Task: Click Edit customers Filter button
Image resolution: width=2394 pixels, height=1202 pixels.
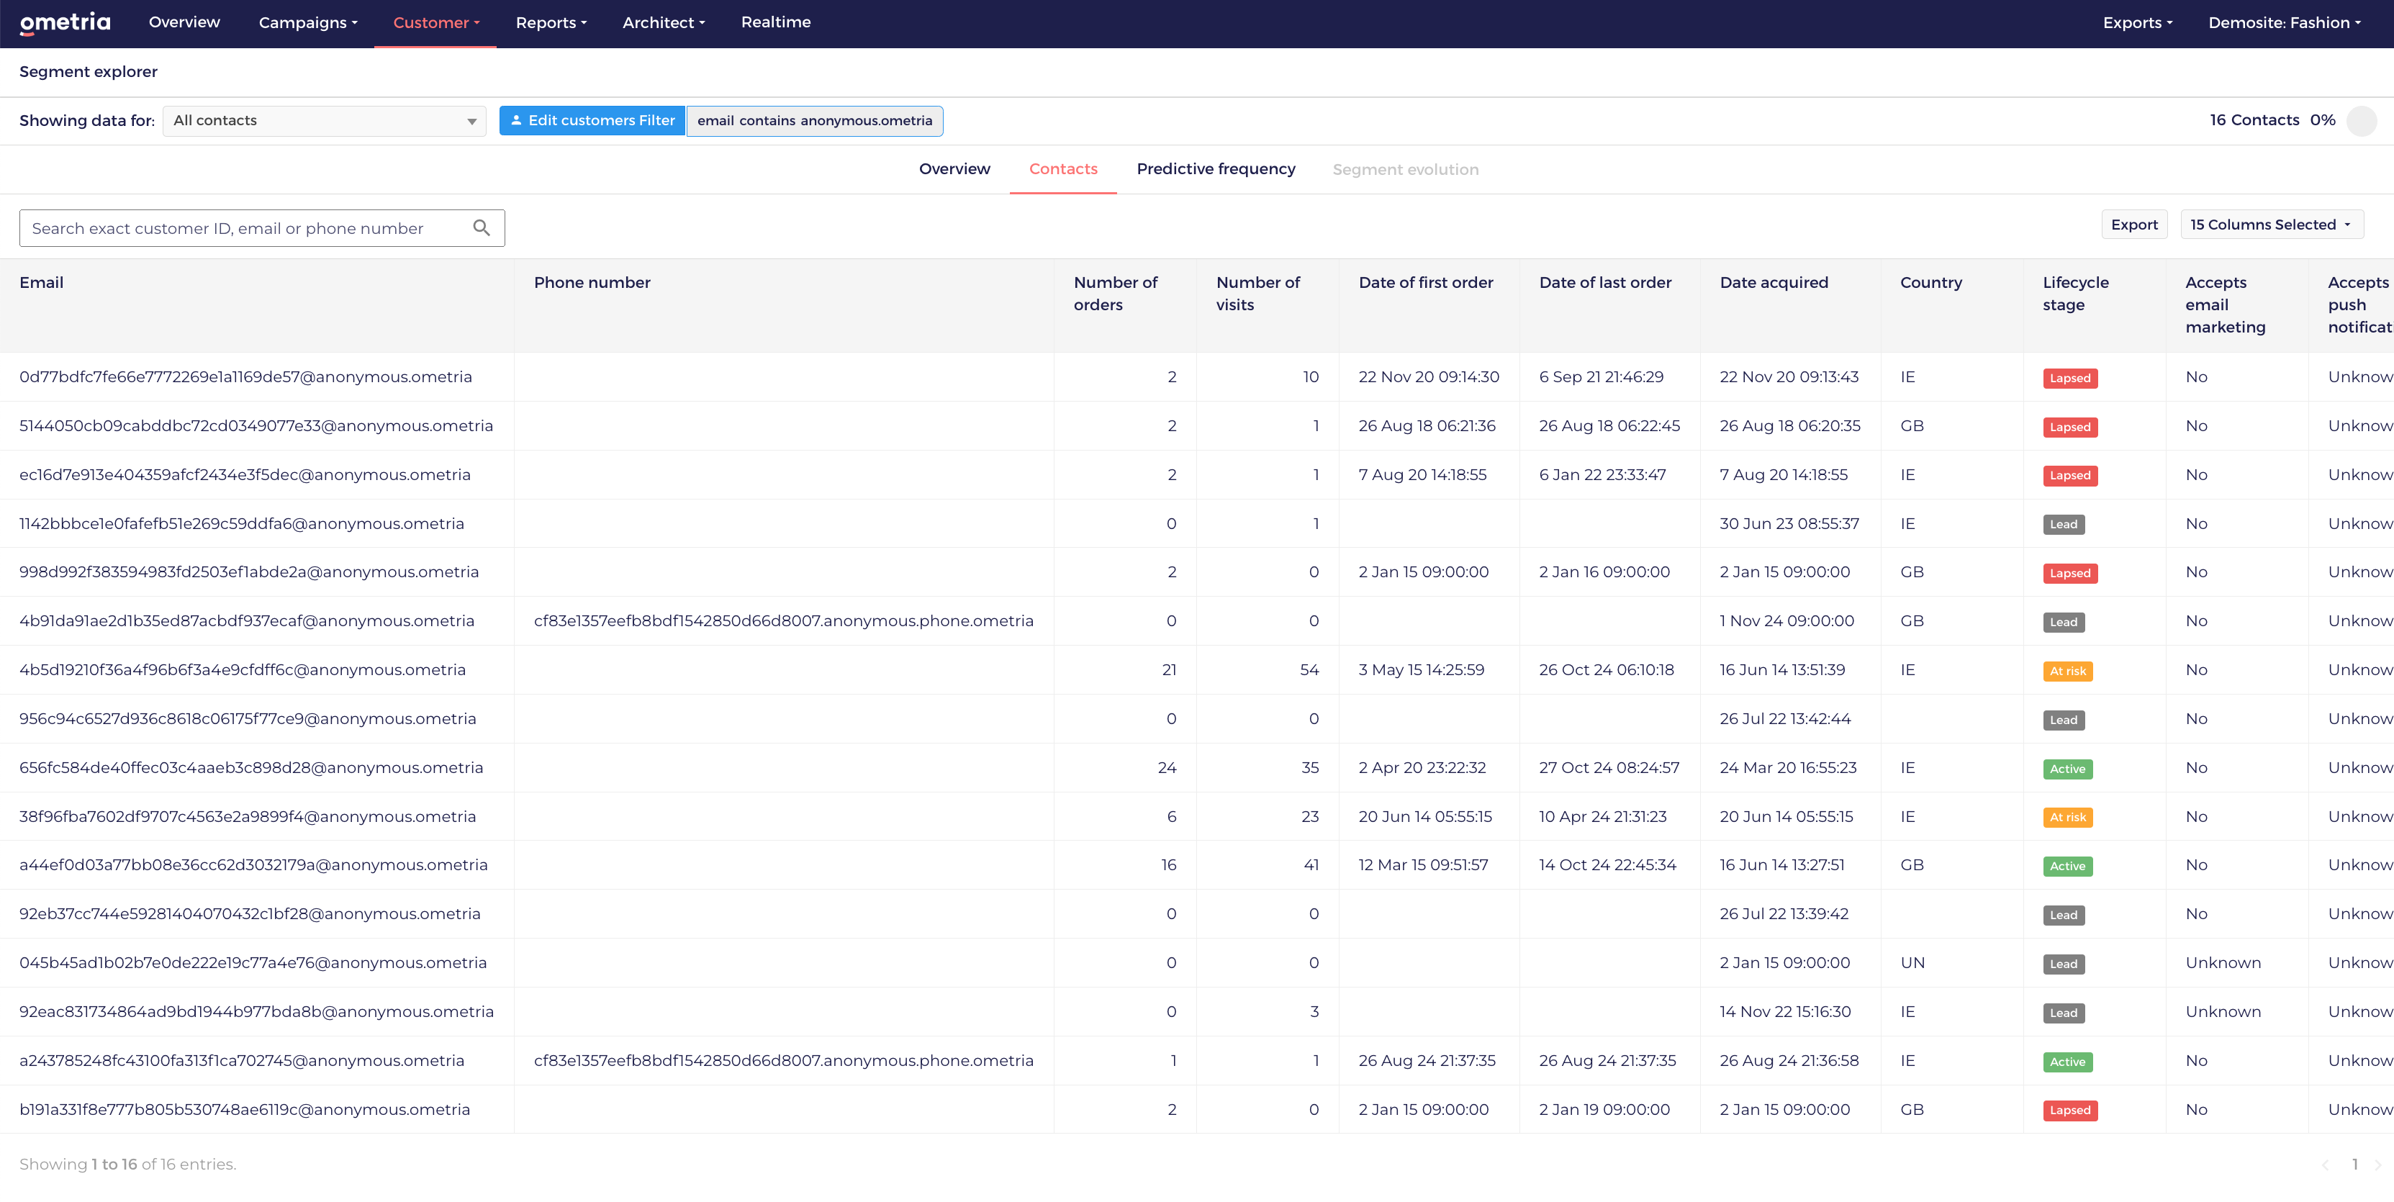Action: point(592,121)
